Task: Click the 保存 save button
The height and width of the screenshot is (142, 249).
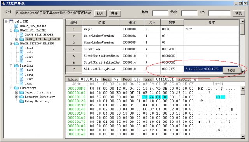Action: click(x=114, y=13)
